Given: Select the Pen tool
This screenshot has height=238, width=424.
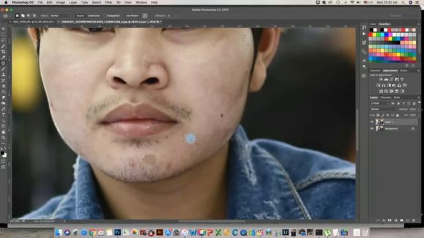Looking at the screenshot, I should (x=3, y=109).
